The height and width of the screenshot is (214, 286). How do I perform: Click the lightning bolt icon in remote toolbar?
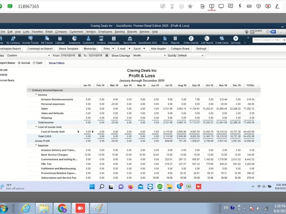tap(240, 6)
